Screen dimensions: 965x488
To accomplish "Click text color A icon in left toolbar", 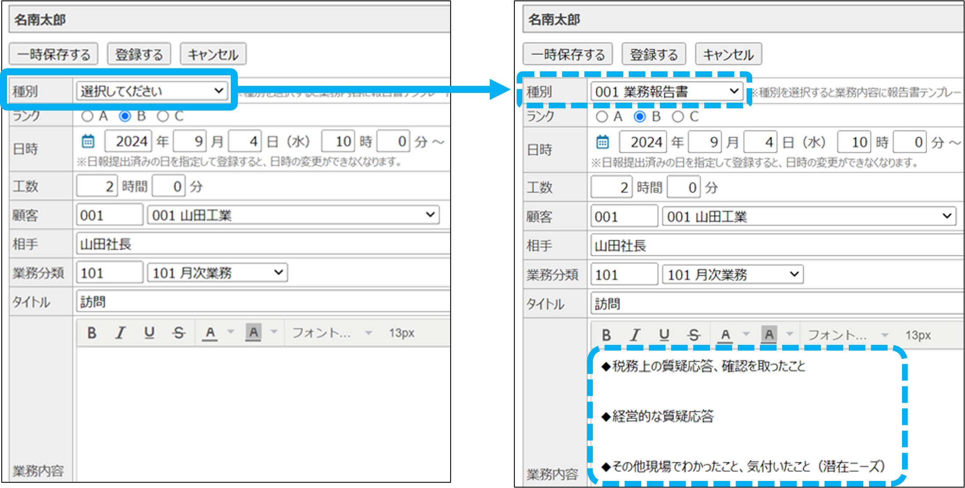I will (210, 333).
